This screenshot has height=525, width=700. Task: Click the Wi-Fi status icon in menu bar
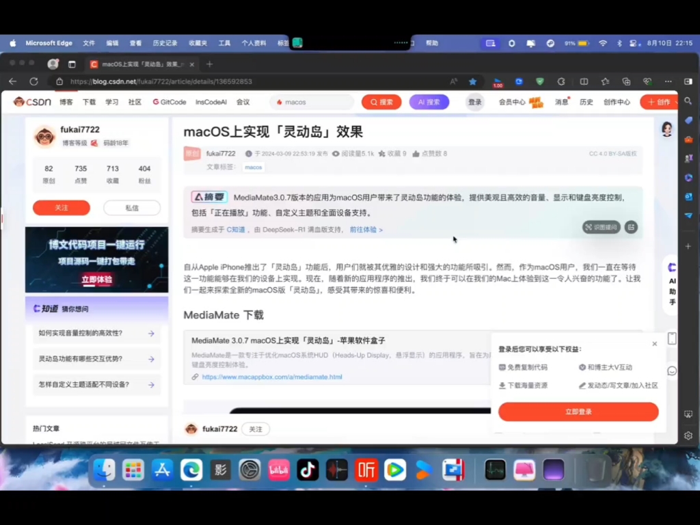coord(603,43)
